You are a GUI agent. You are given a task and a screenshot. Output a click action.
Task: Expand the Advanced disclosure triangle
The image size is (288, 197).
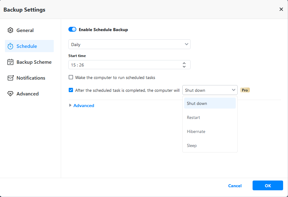pos(71,106)
